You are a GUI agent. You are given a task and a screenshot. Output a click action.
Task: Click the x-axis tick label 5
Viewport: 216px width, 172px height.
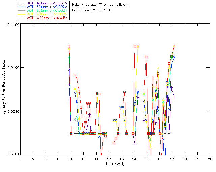pyautogui.click(x=20, y=159)
